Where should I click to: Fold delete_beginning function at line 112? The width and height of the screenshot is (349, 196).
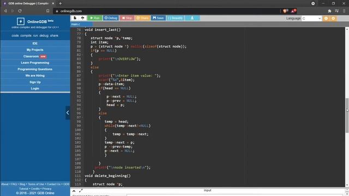pos(82,180)
